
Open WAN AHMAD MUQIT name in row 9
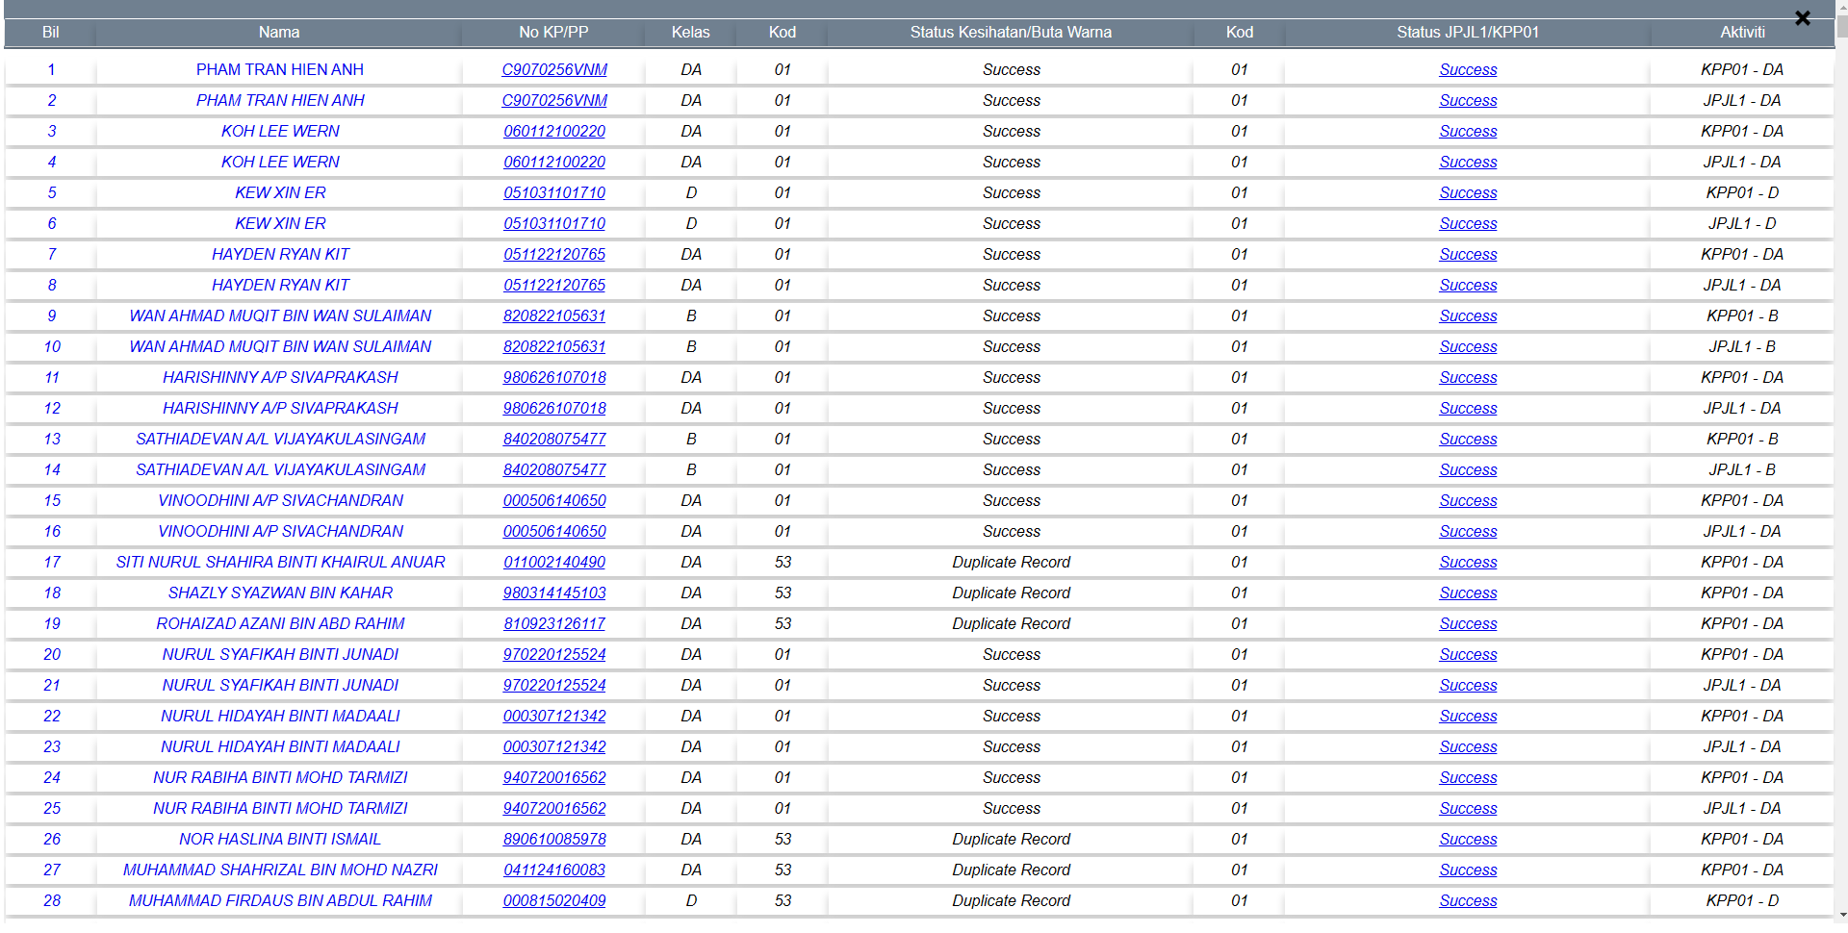click(280, 316)
